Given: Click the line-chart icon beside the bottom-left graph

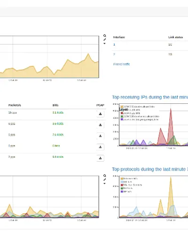Looking at the screenshot, I should pyautogui.click(x=105, y=179).
